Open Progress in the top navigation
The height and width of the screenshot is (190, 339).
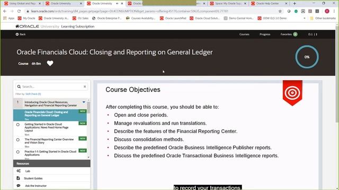[x=265, y=34]
